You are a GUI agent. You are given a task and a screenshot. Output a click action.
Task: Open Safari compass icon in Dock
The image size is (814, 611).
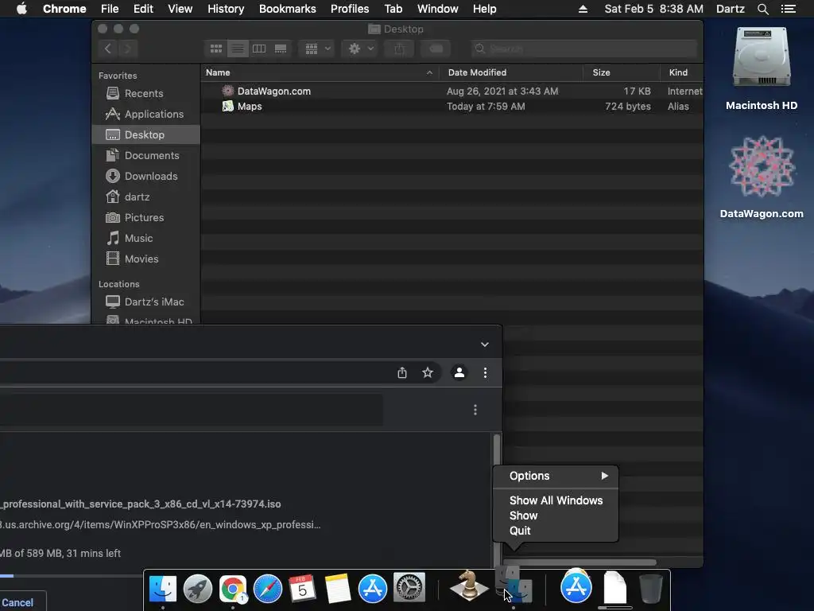[267, 589]
